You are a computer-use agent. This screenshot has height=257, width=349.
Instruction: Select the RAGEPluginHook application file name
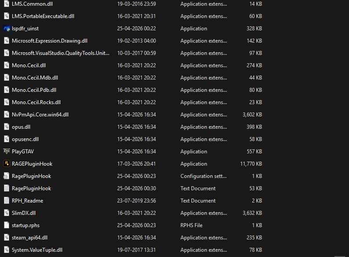(x=32, y=164)
